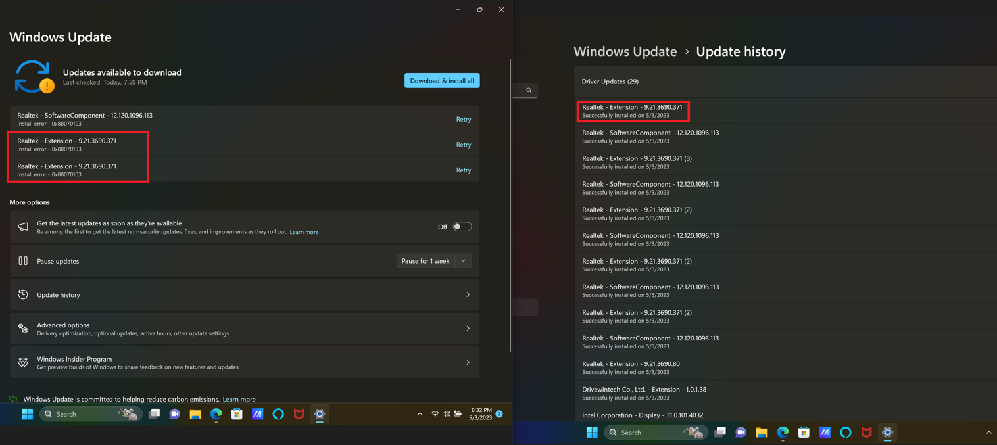Show hidden tray icons in right taskbar
Image resolution: width=997 pixels, height=445 pixels.
[989, 433]
